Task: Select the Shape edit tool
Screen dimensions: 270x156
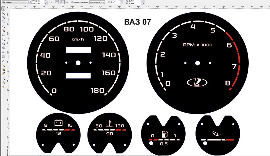Action: click(x=3, y=13)
